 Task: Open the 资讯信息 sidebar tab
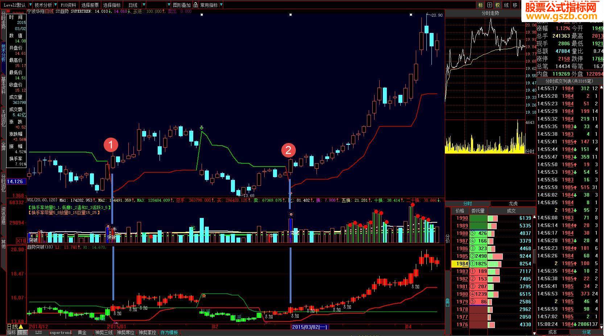point(3,216)
